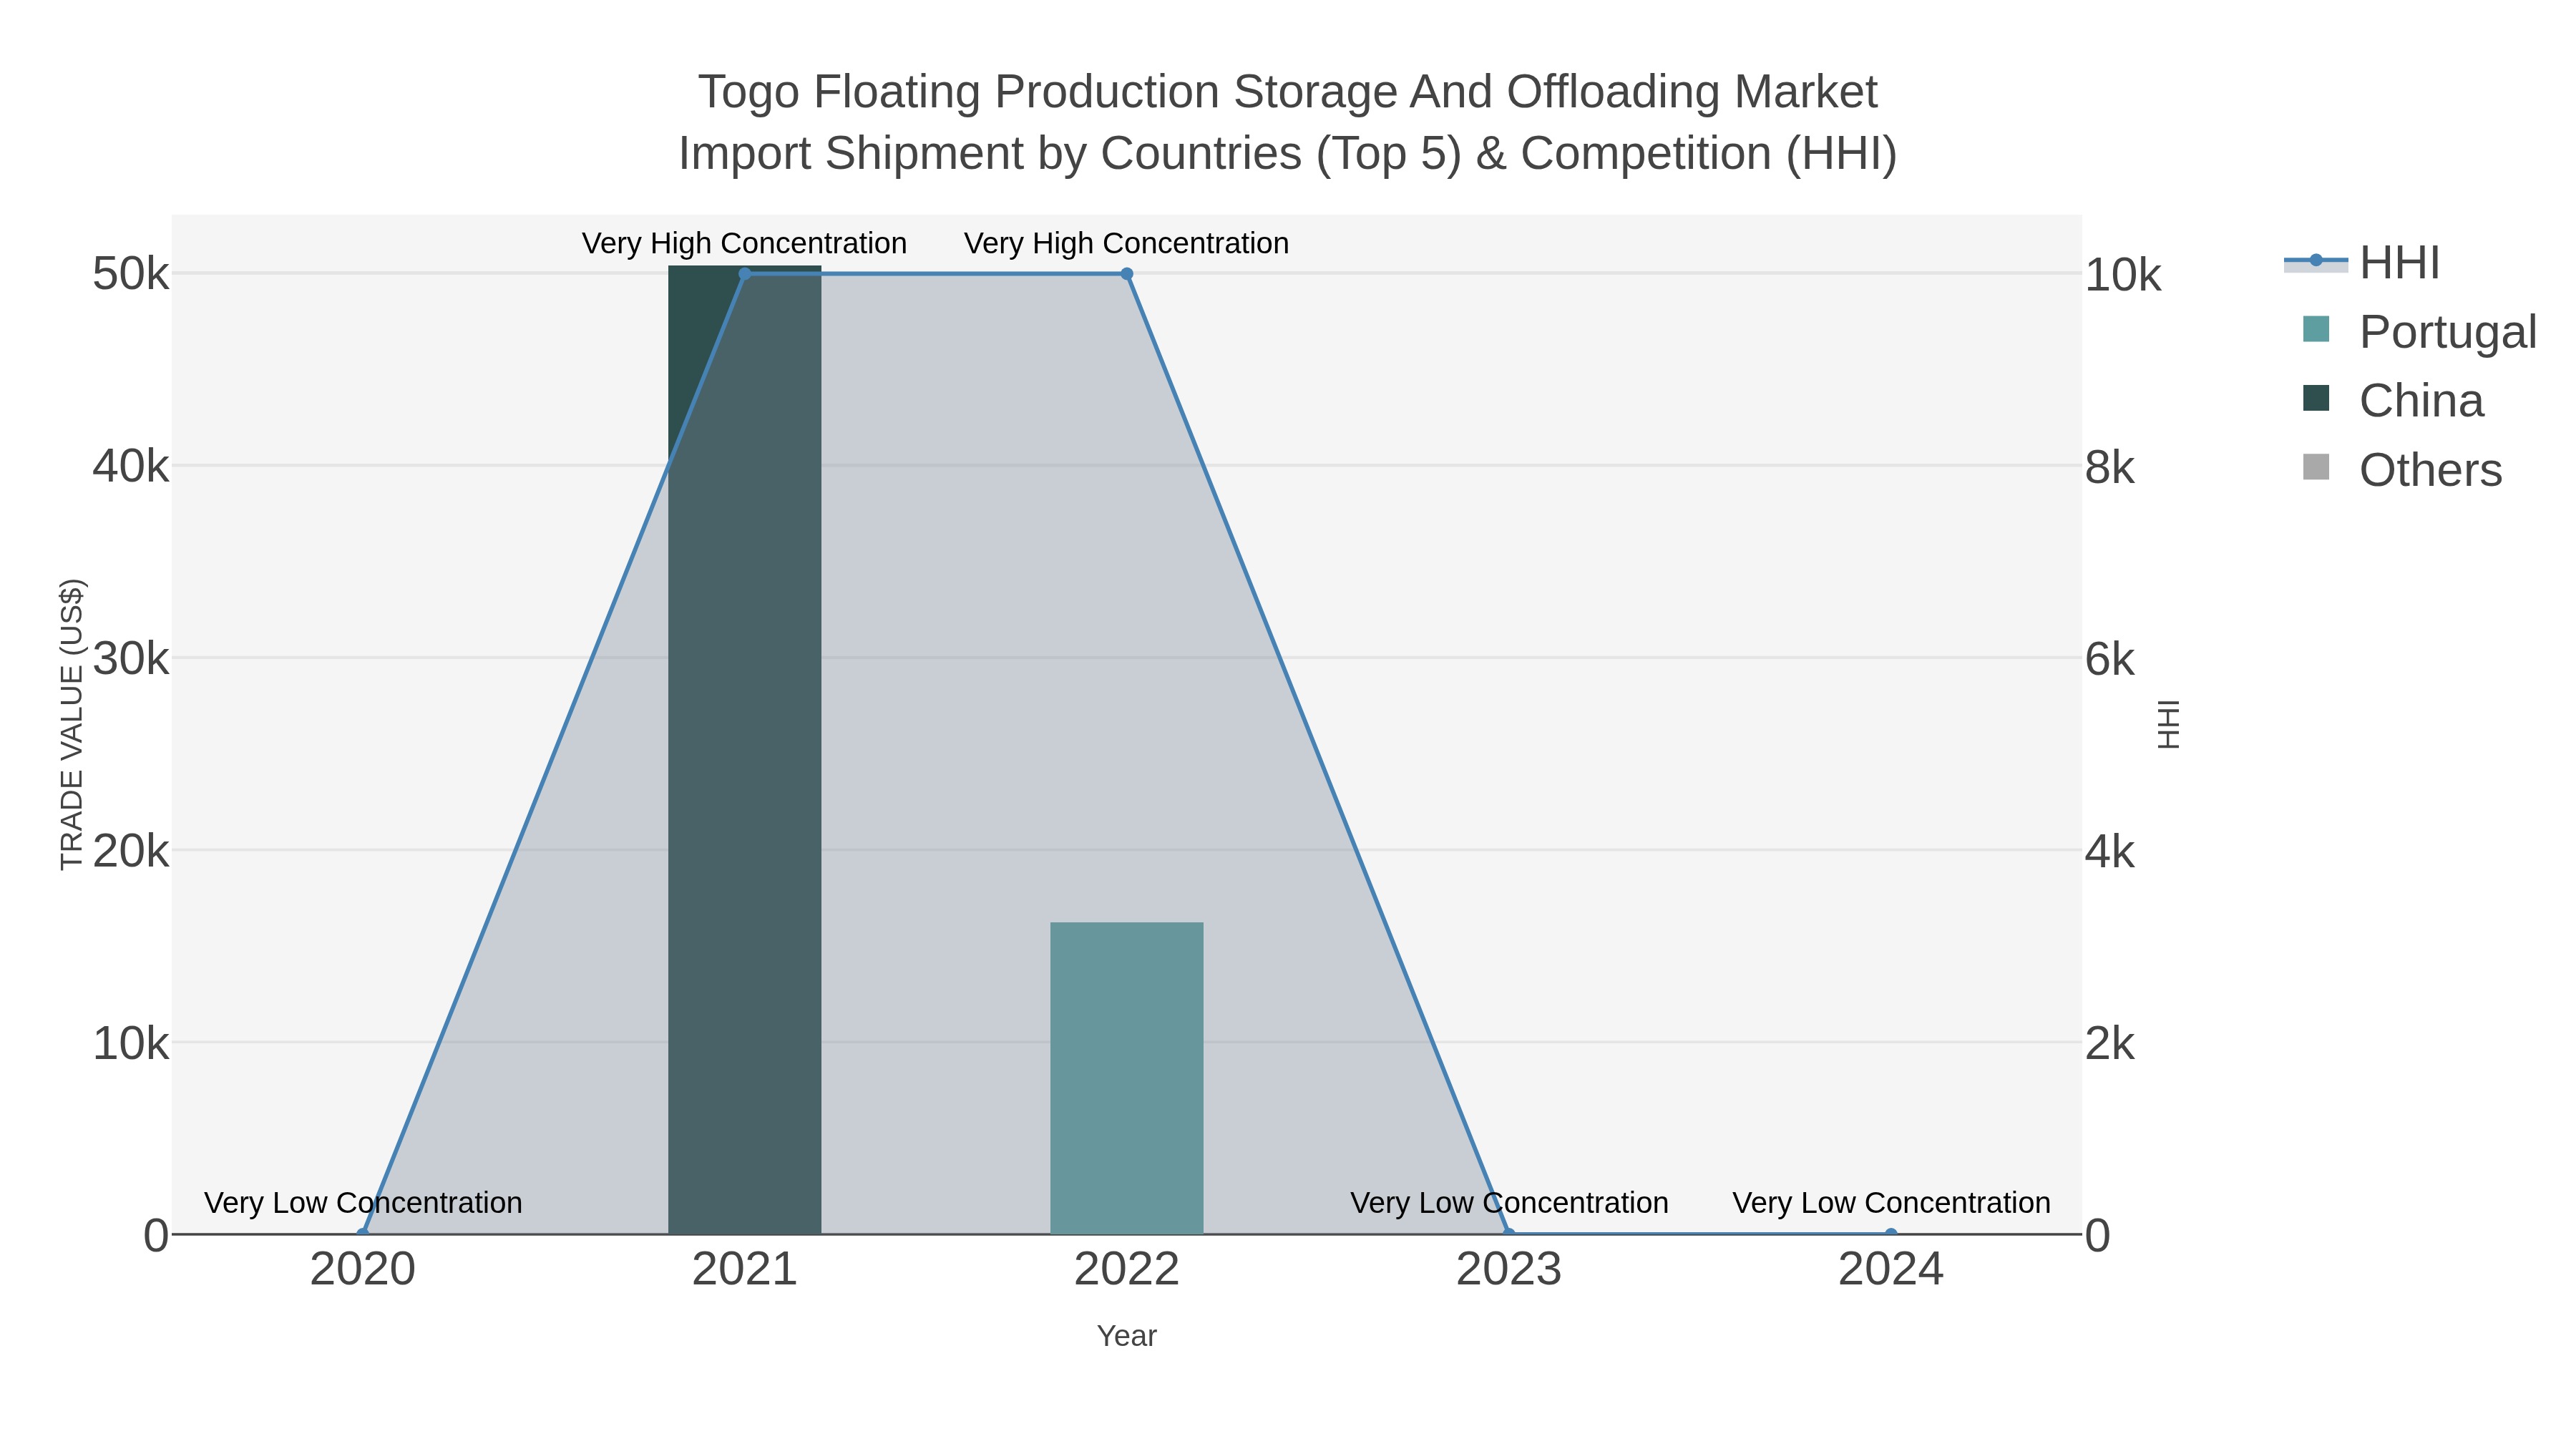Click the 2020 HHI data point
2576x1449 pixels.
[363, 1233]
